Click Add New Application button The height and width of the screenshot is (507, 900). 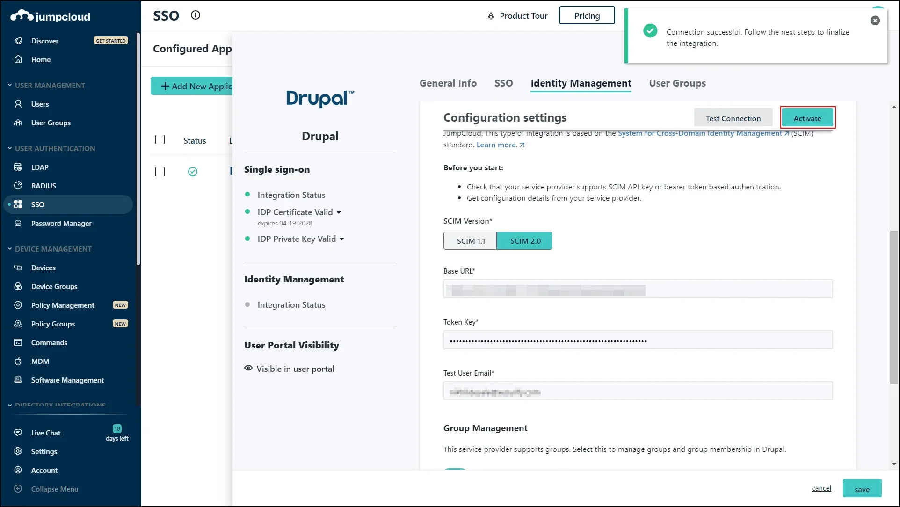(192, 86)
